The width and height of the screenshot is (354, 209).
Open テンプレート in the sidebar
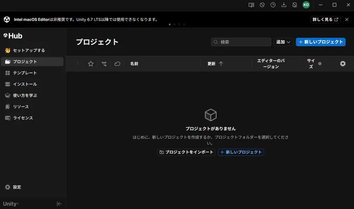click(32, 73)
